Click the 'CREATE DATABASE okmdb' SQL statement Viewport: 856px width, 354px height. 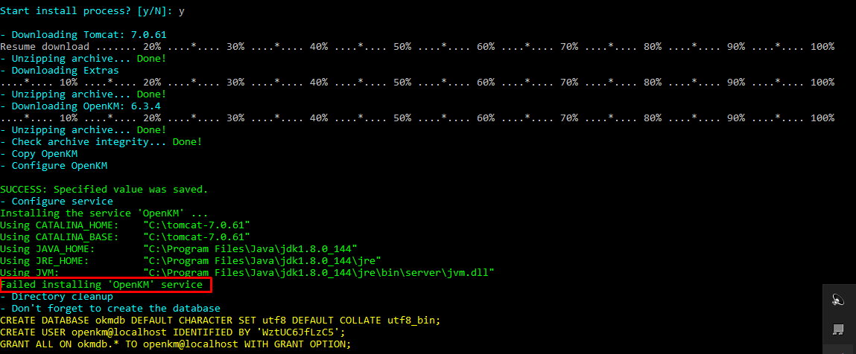tap(221, 321)
